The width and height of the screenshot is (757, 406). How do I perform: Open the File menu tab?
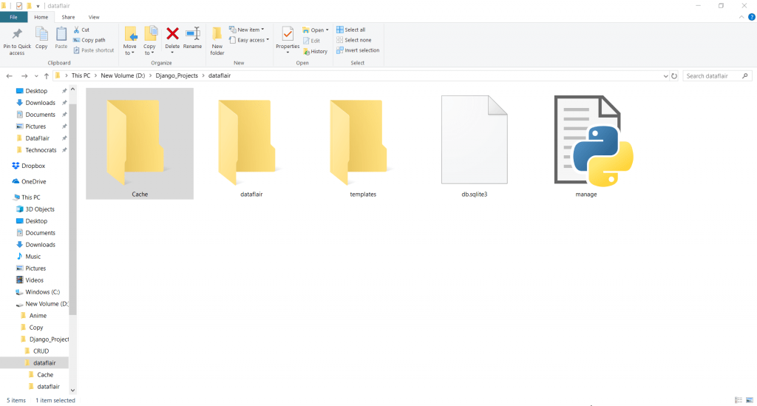tap(13, 17)
